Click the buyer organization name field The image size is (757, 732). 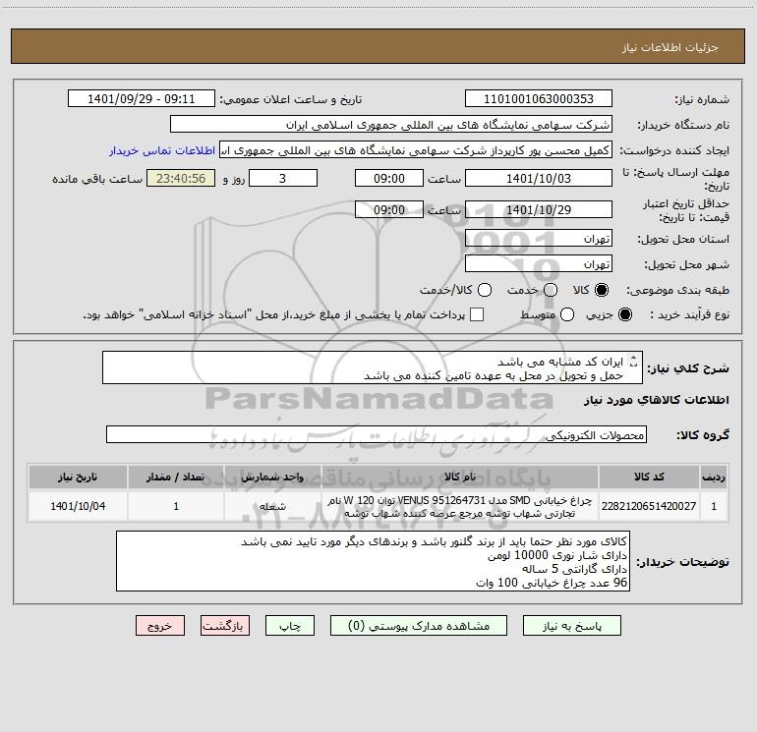click(x=391, y=125)
